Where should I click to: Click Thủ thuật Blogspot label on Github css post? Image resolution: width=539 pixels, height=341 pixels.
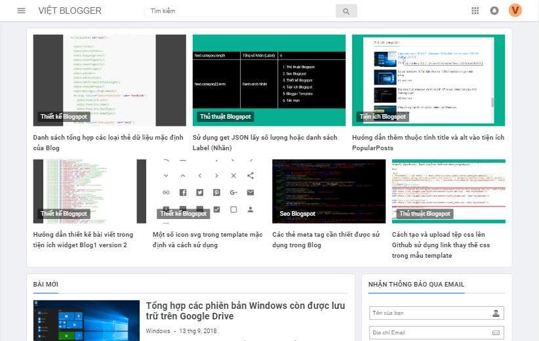[425, 214]
